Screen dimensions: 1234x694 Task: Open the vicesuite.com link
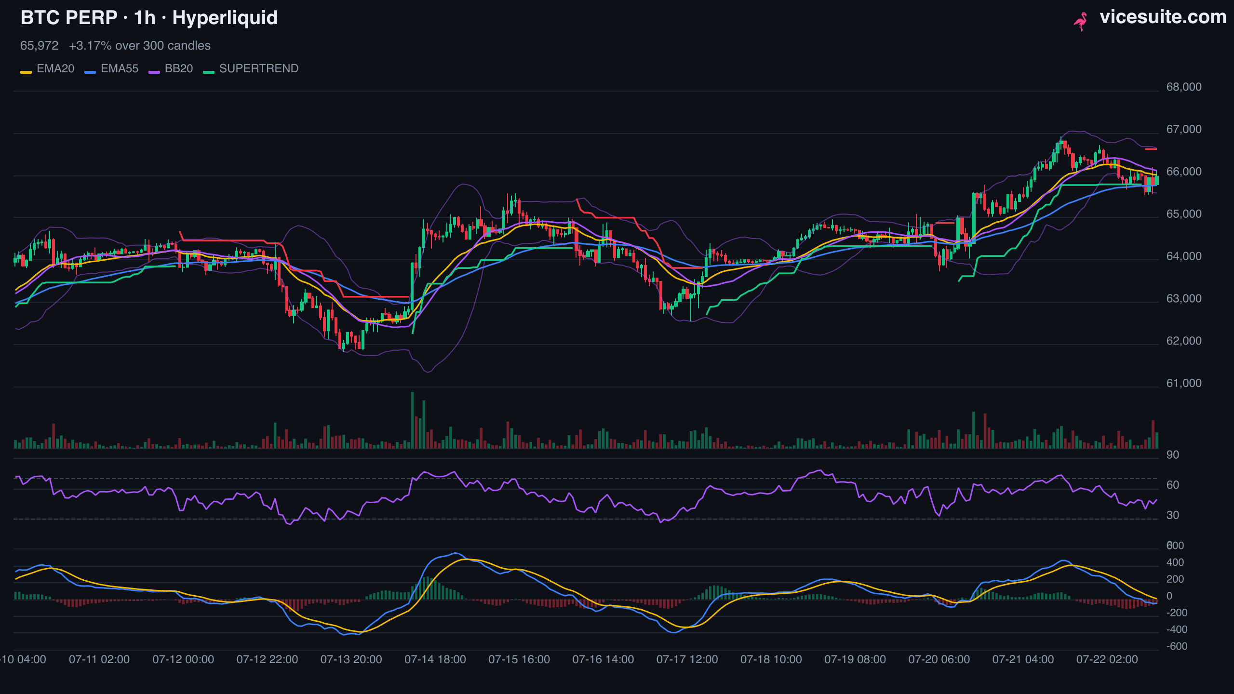(x=1163, y=17)
